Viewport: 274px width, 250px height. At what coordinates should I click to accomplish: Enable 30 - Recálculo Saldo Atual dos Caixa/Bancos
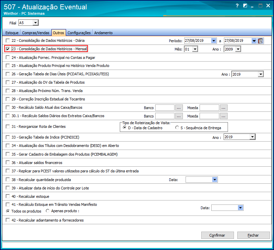[8, 107]
